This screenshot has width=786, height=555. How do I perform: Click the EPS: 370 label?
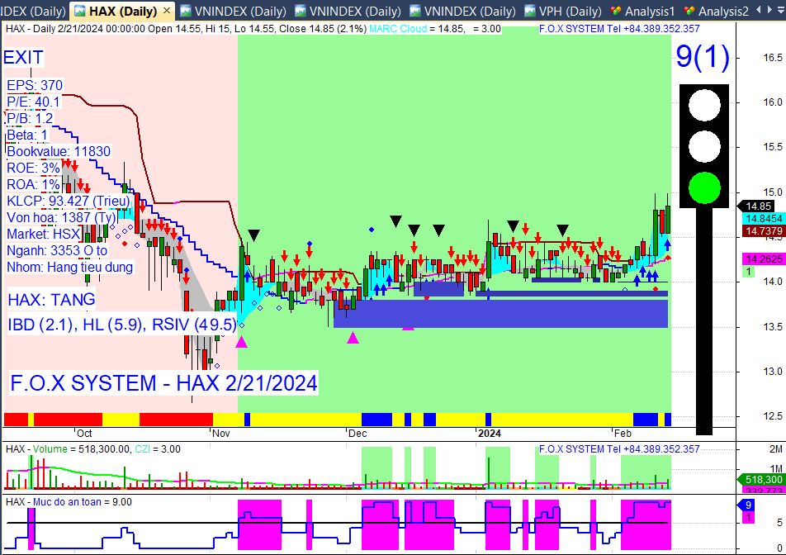35,85
